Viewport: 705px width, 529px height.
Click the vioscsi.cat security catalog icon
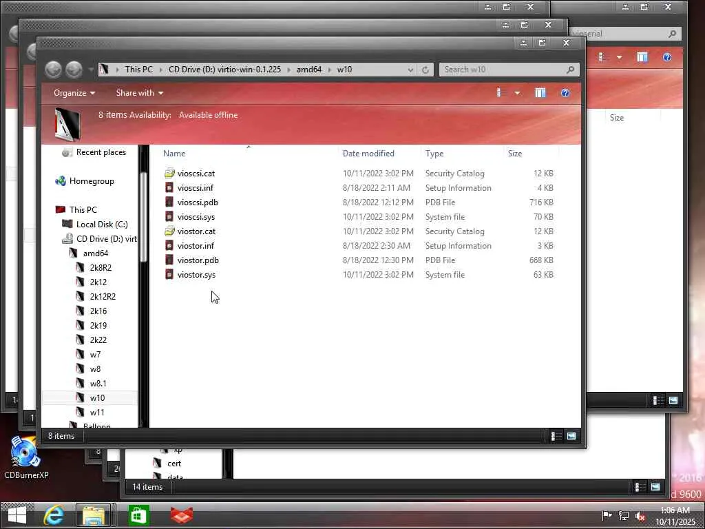pyautogui.click(x=169, y=173)
